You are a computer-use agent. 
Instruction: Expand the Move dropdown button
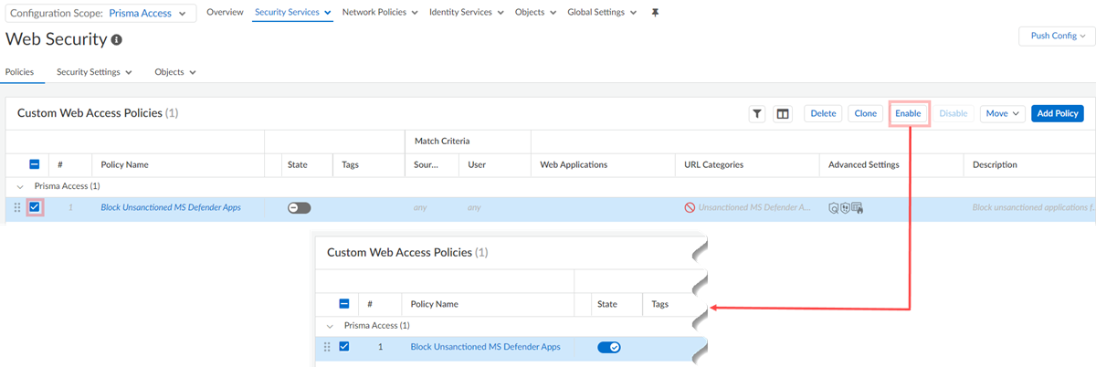point(1002,113)
